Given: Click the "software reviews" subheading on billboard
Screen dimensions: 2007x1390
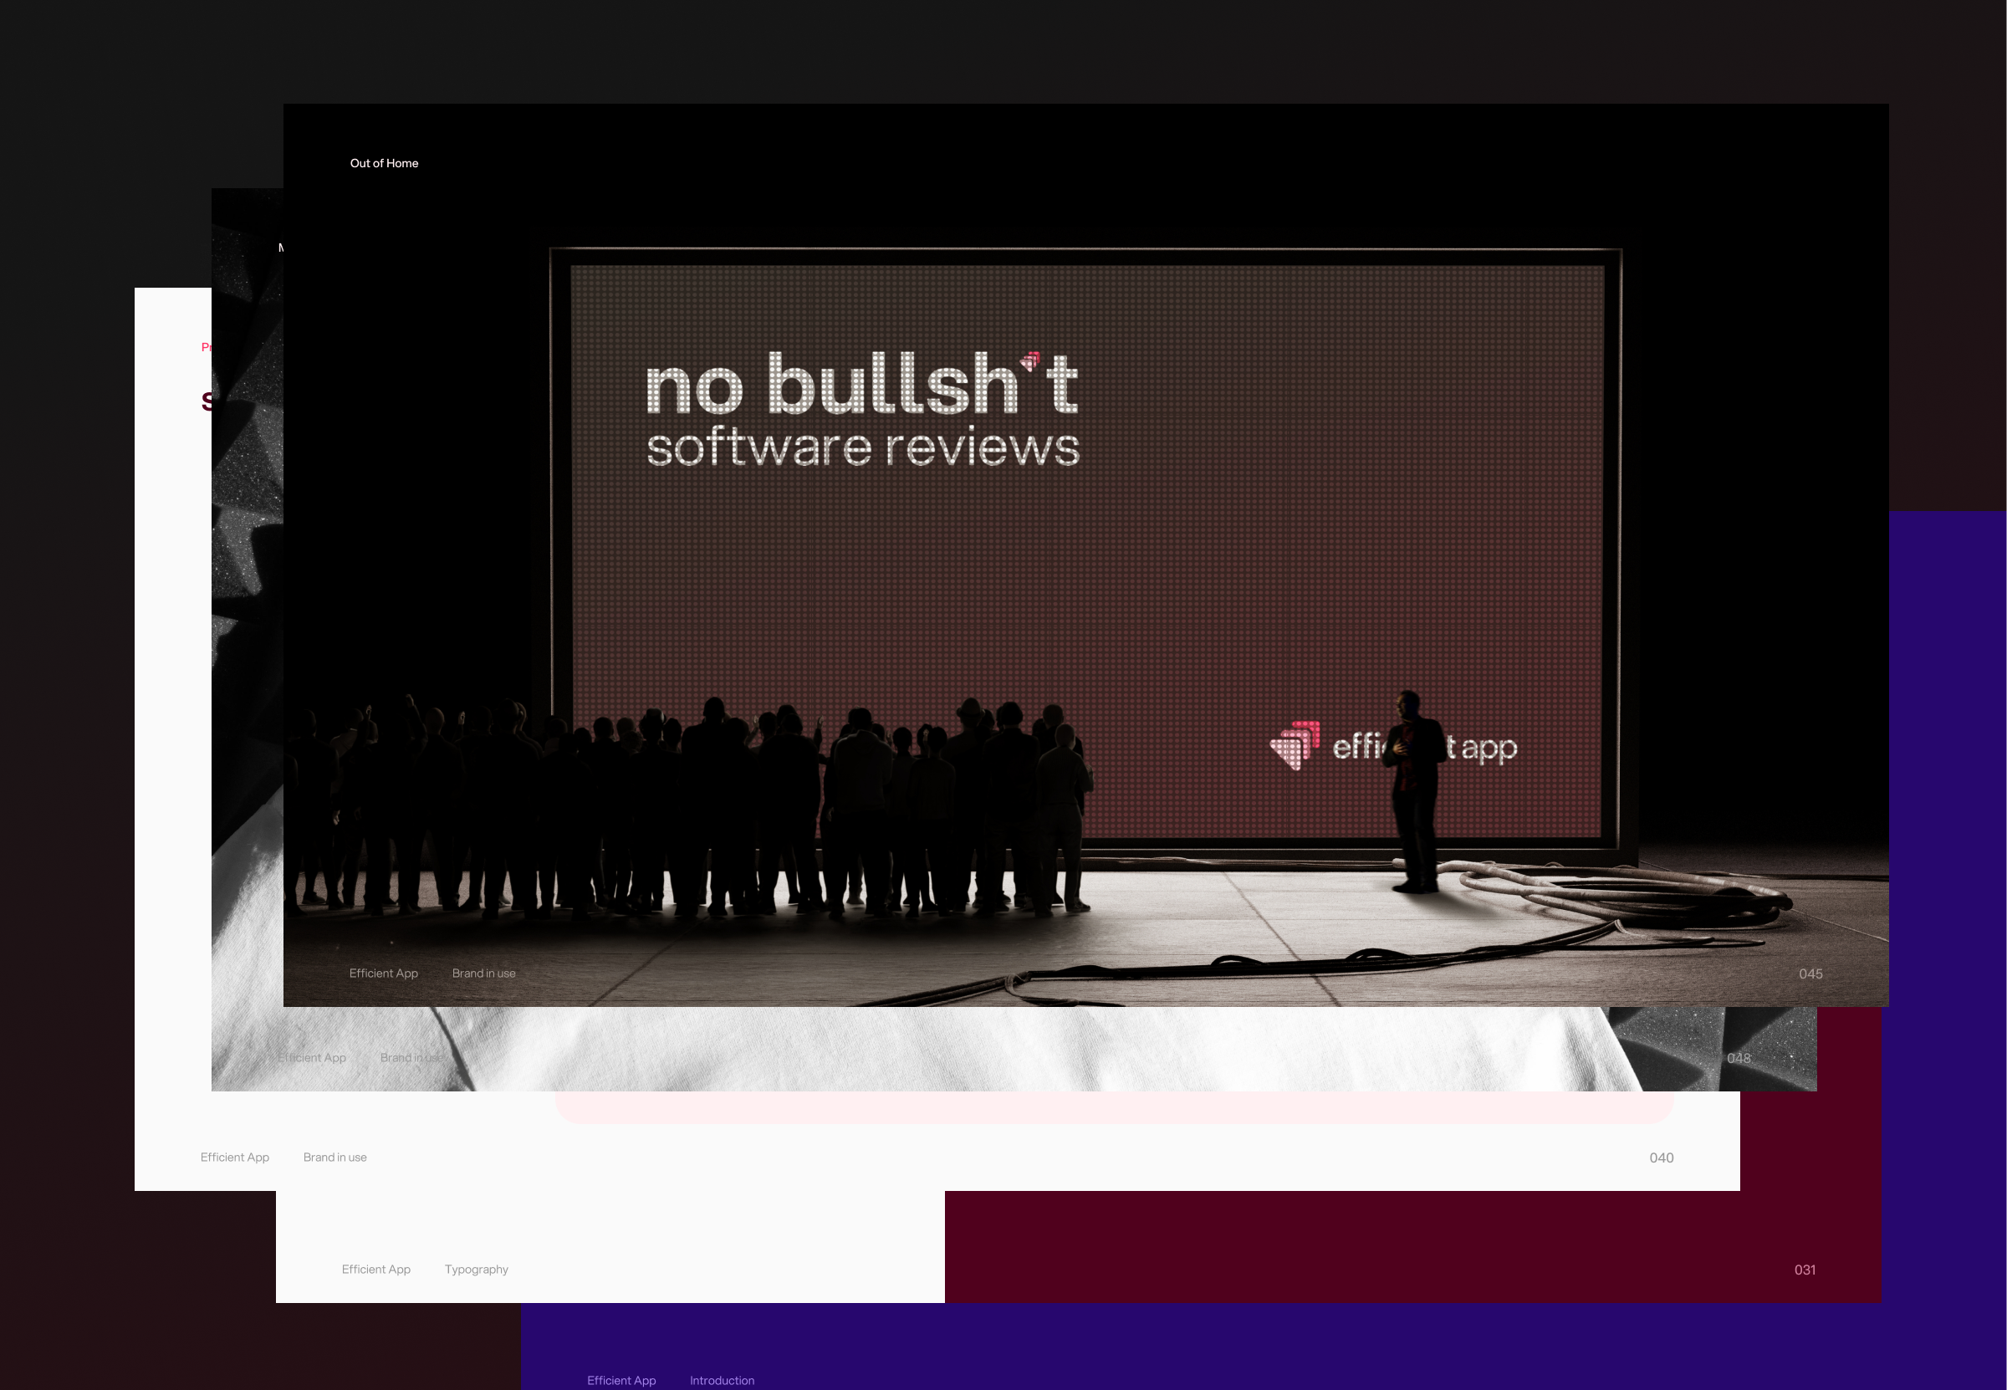Looking at the screenshot, I should point(863,447).
